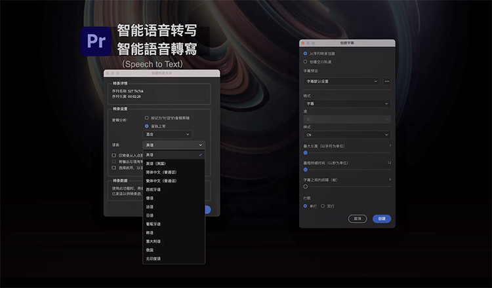Click the 最大长度 slider handle
This screenshot has width=492, height=288.
click(305, 153)
